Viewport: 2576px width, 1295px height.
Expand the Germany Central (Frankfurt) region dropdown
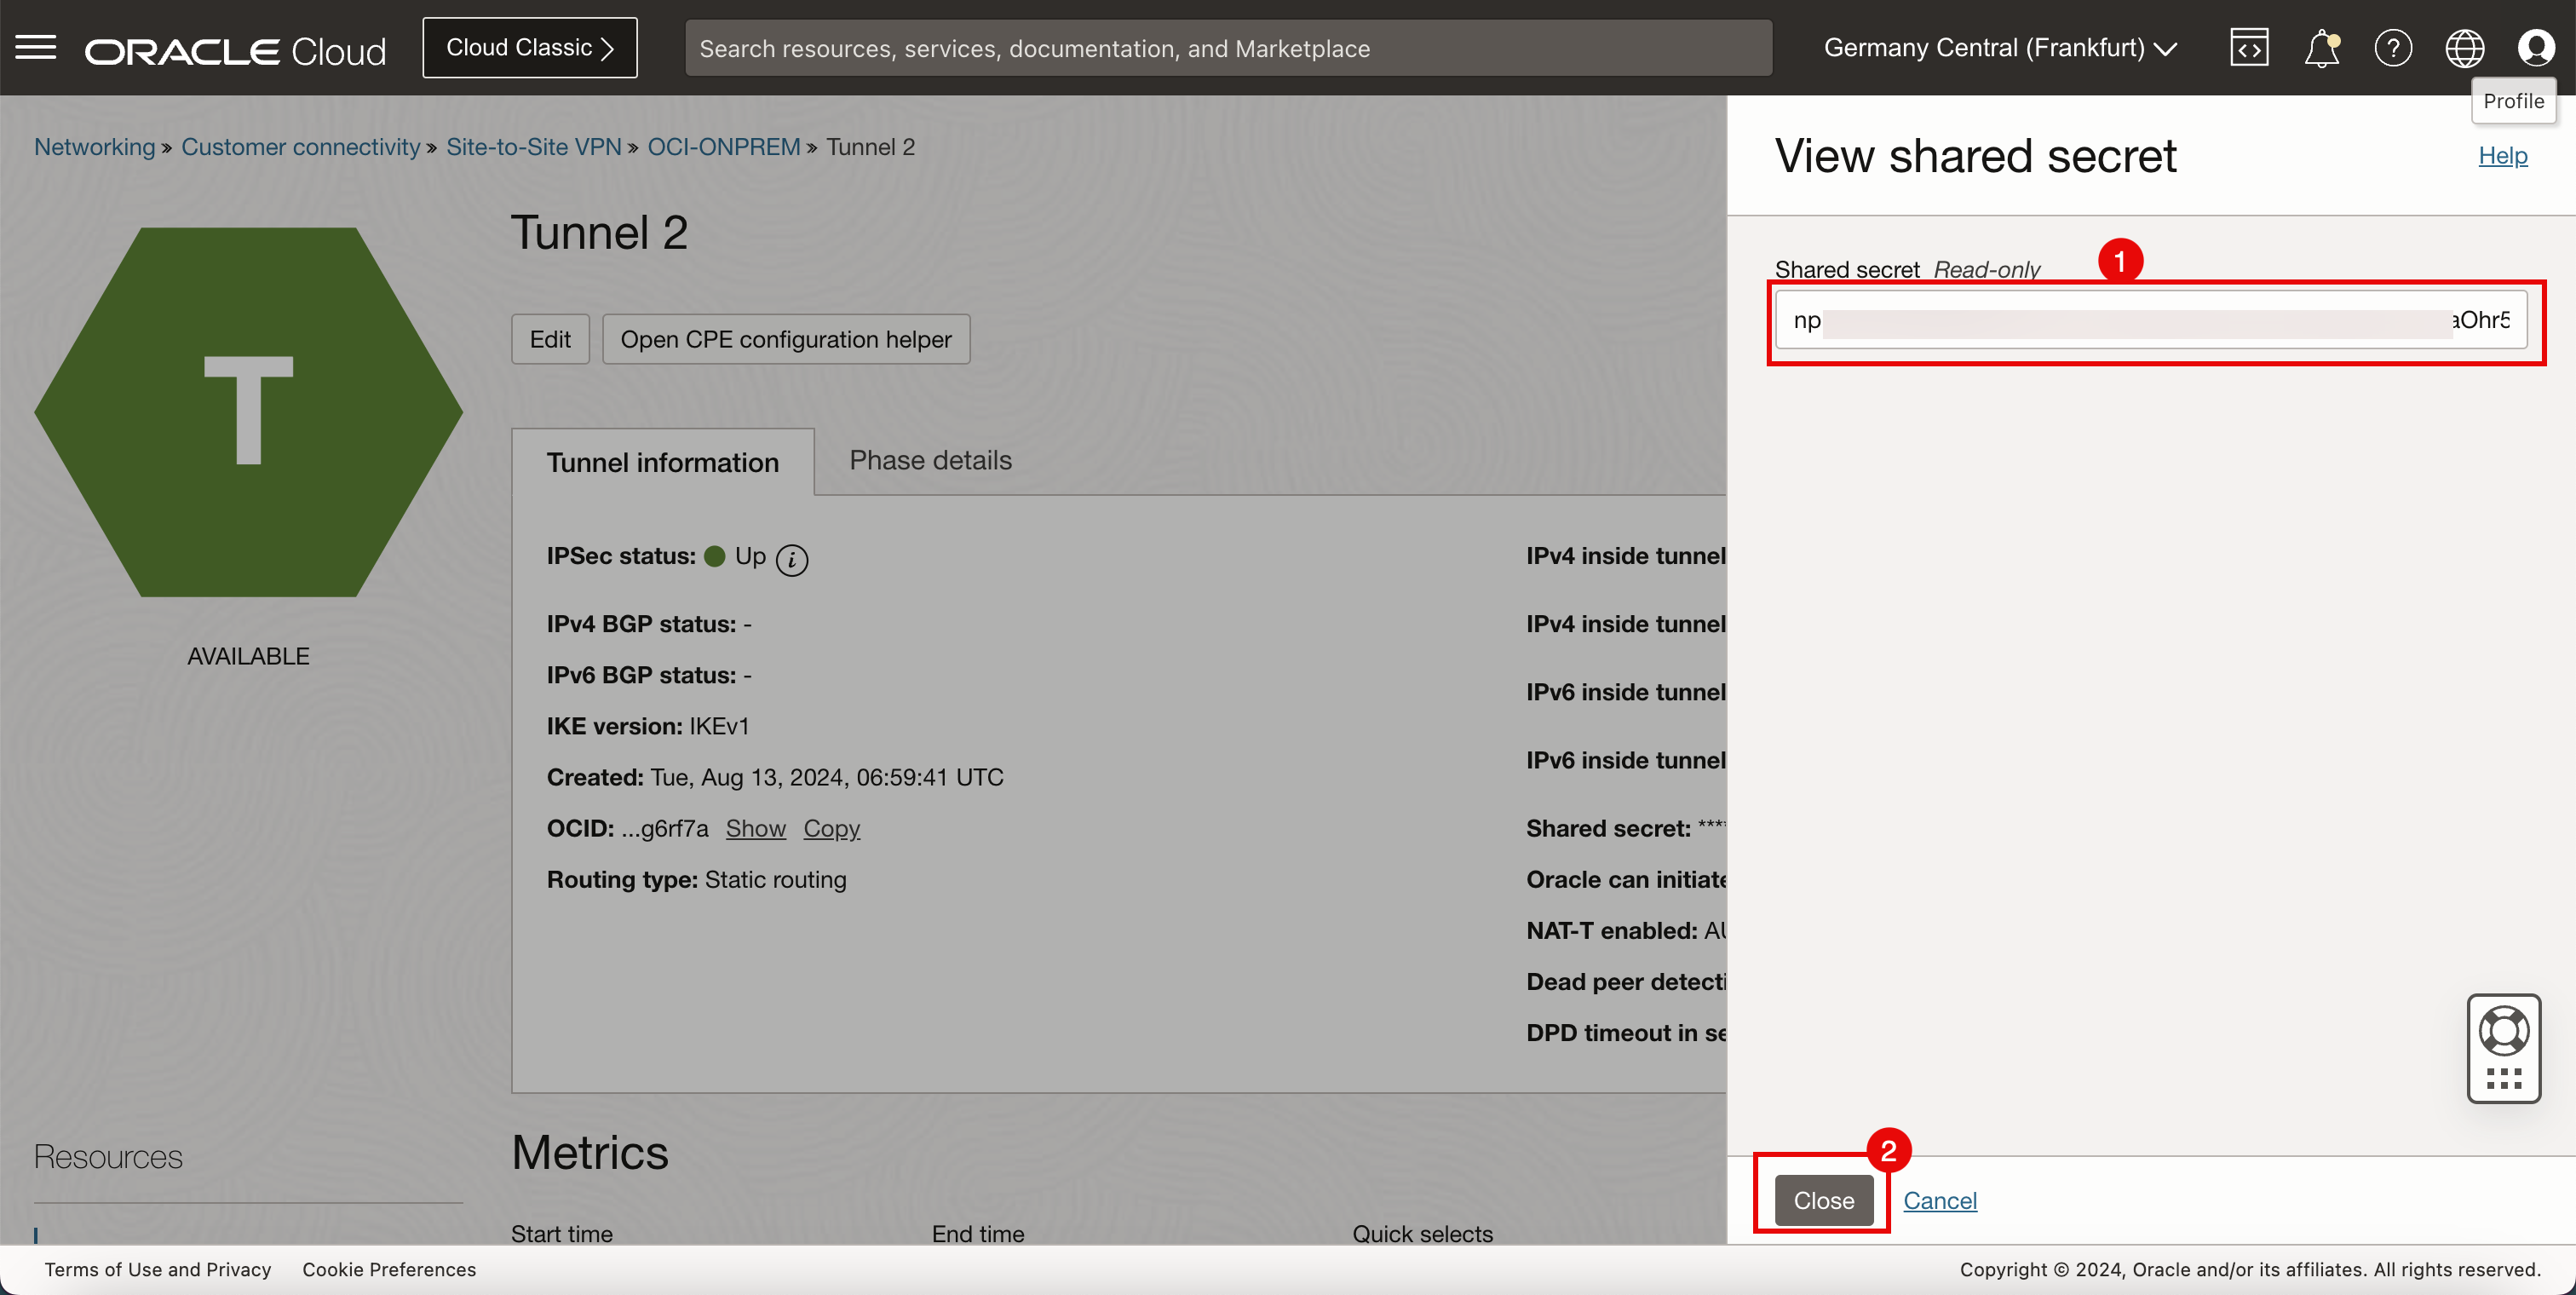[1999, 48]
